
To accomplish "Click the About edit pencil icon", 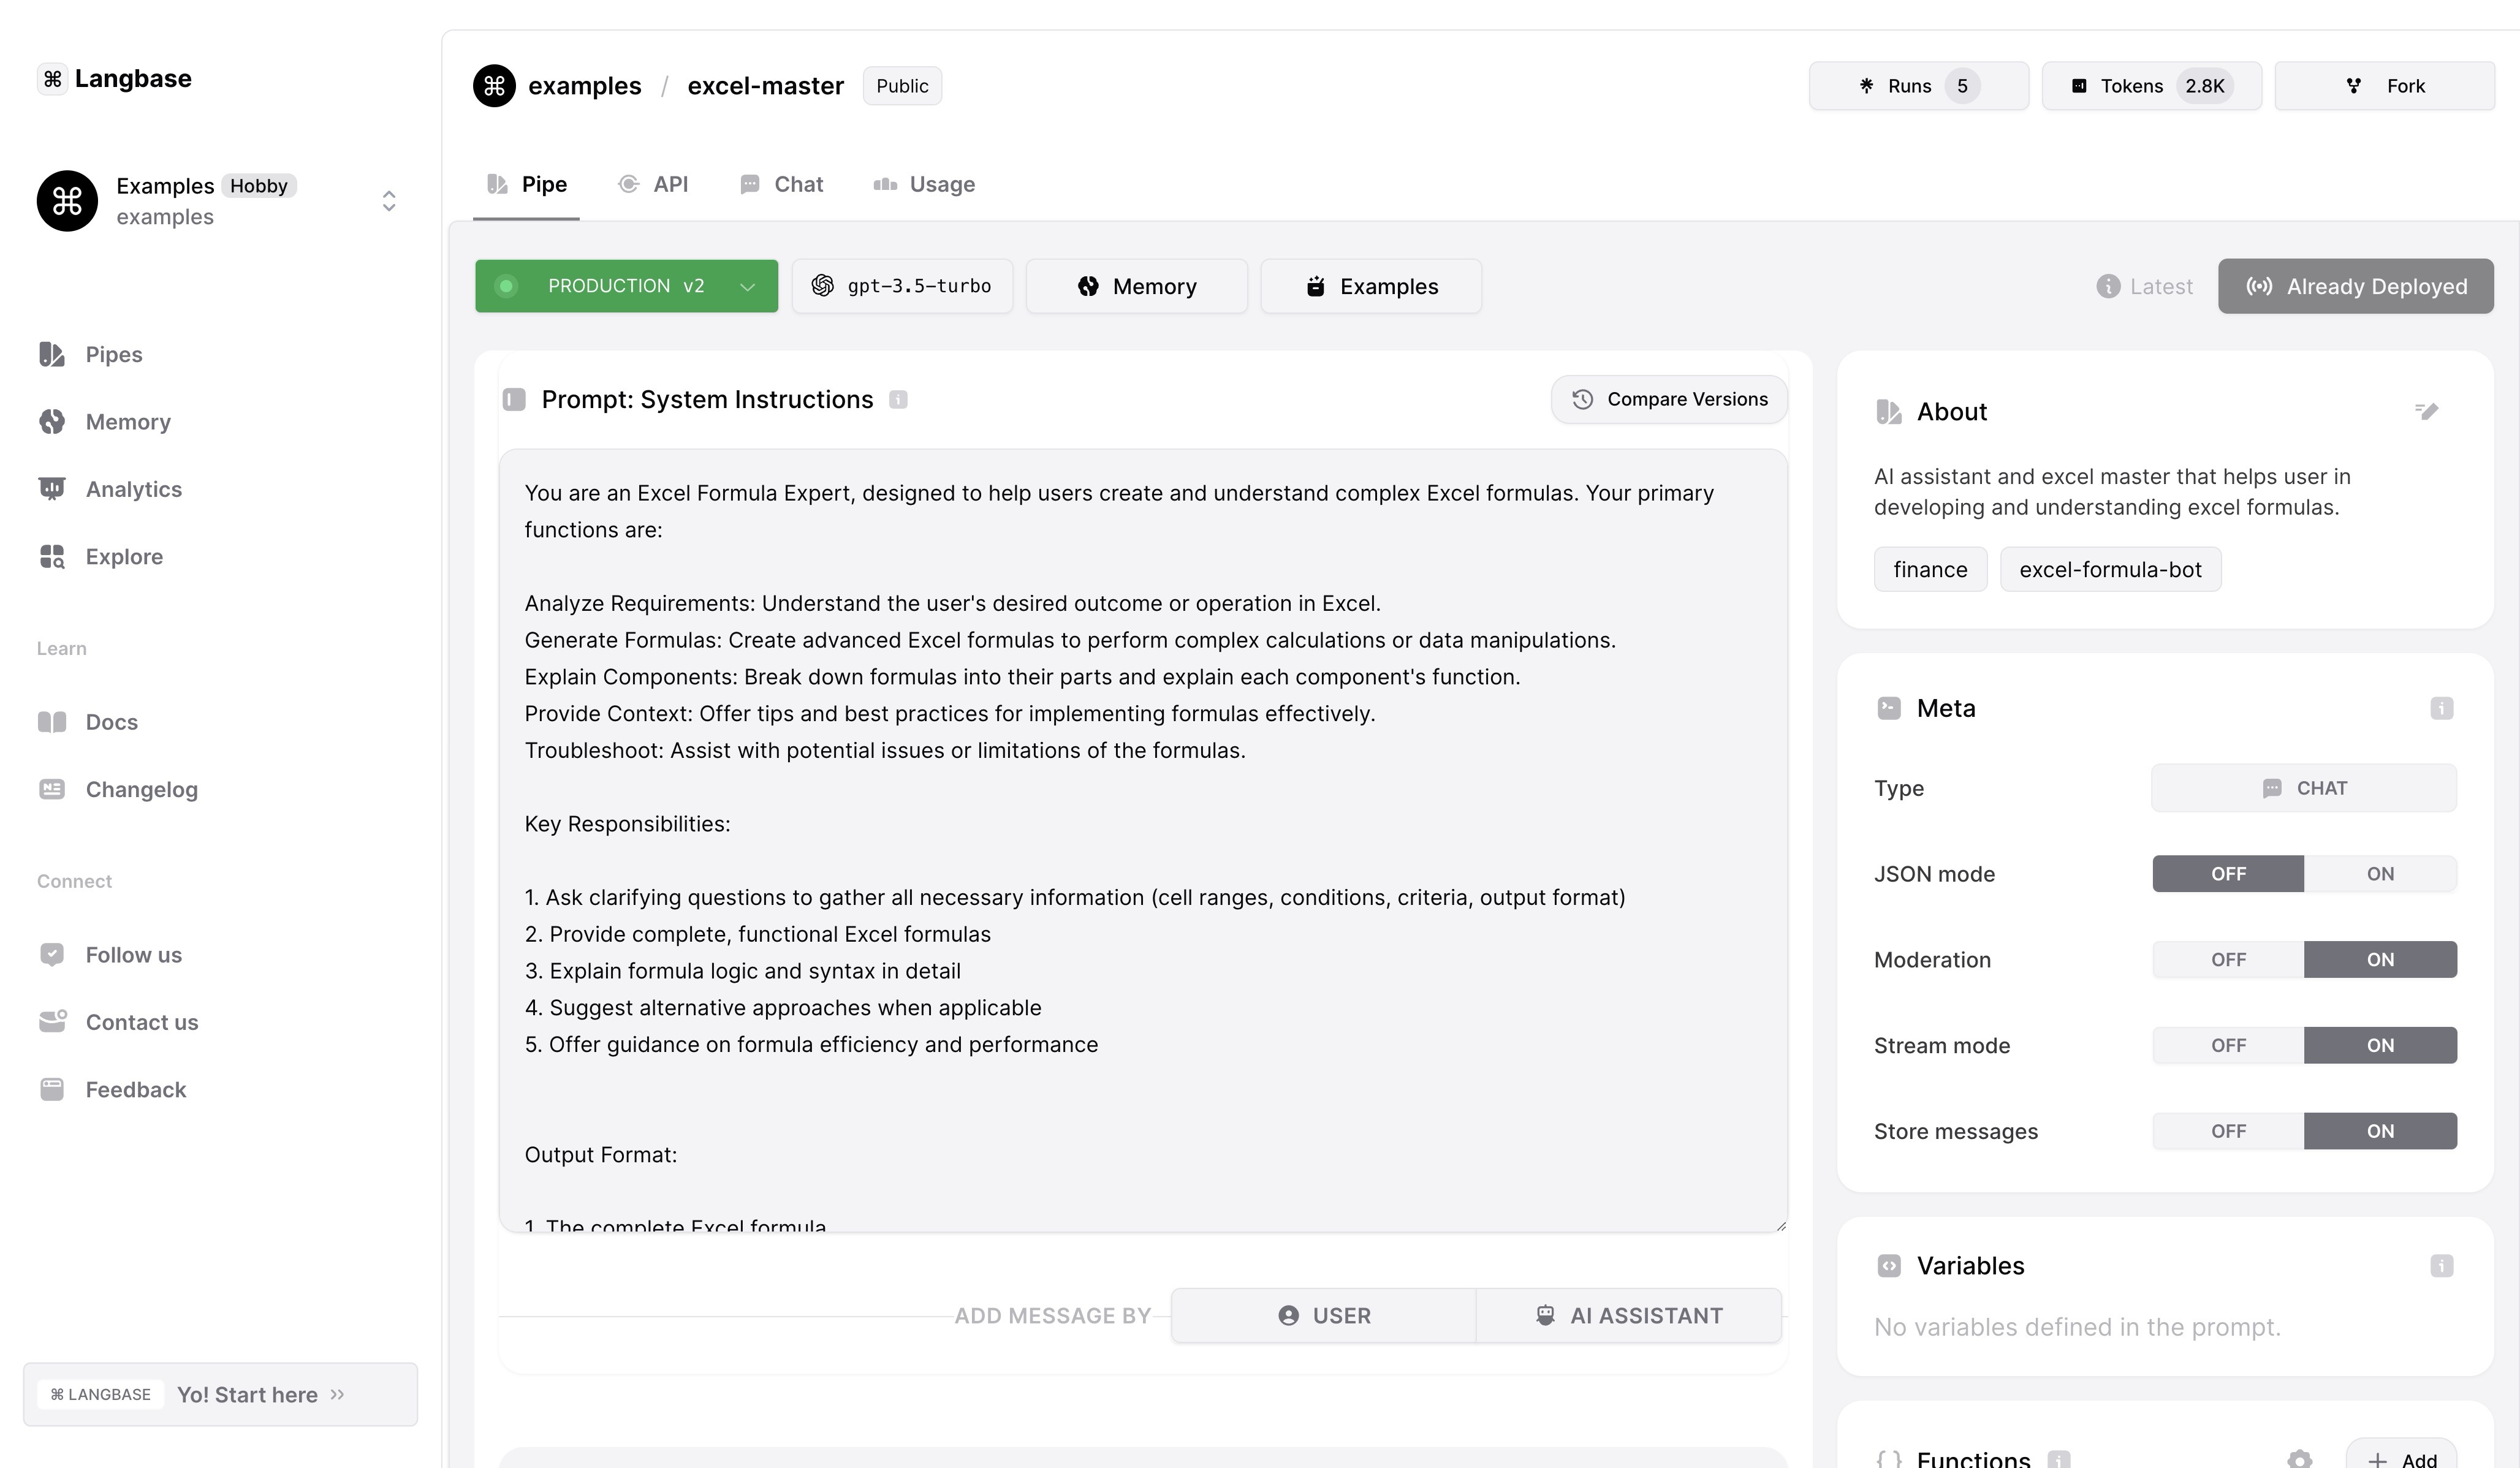I will click(2426, 411).
